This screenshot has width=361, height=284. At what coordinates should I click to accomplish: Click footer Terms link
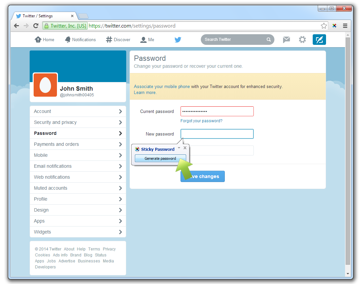click(94, 249)
